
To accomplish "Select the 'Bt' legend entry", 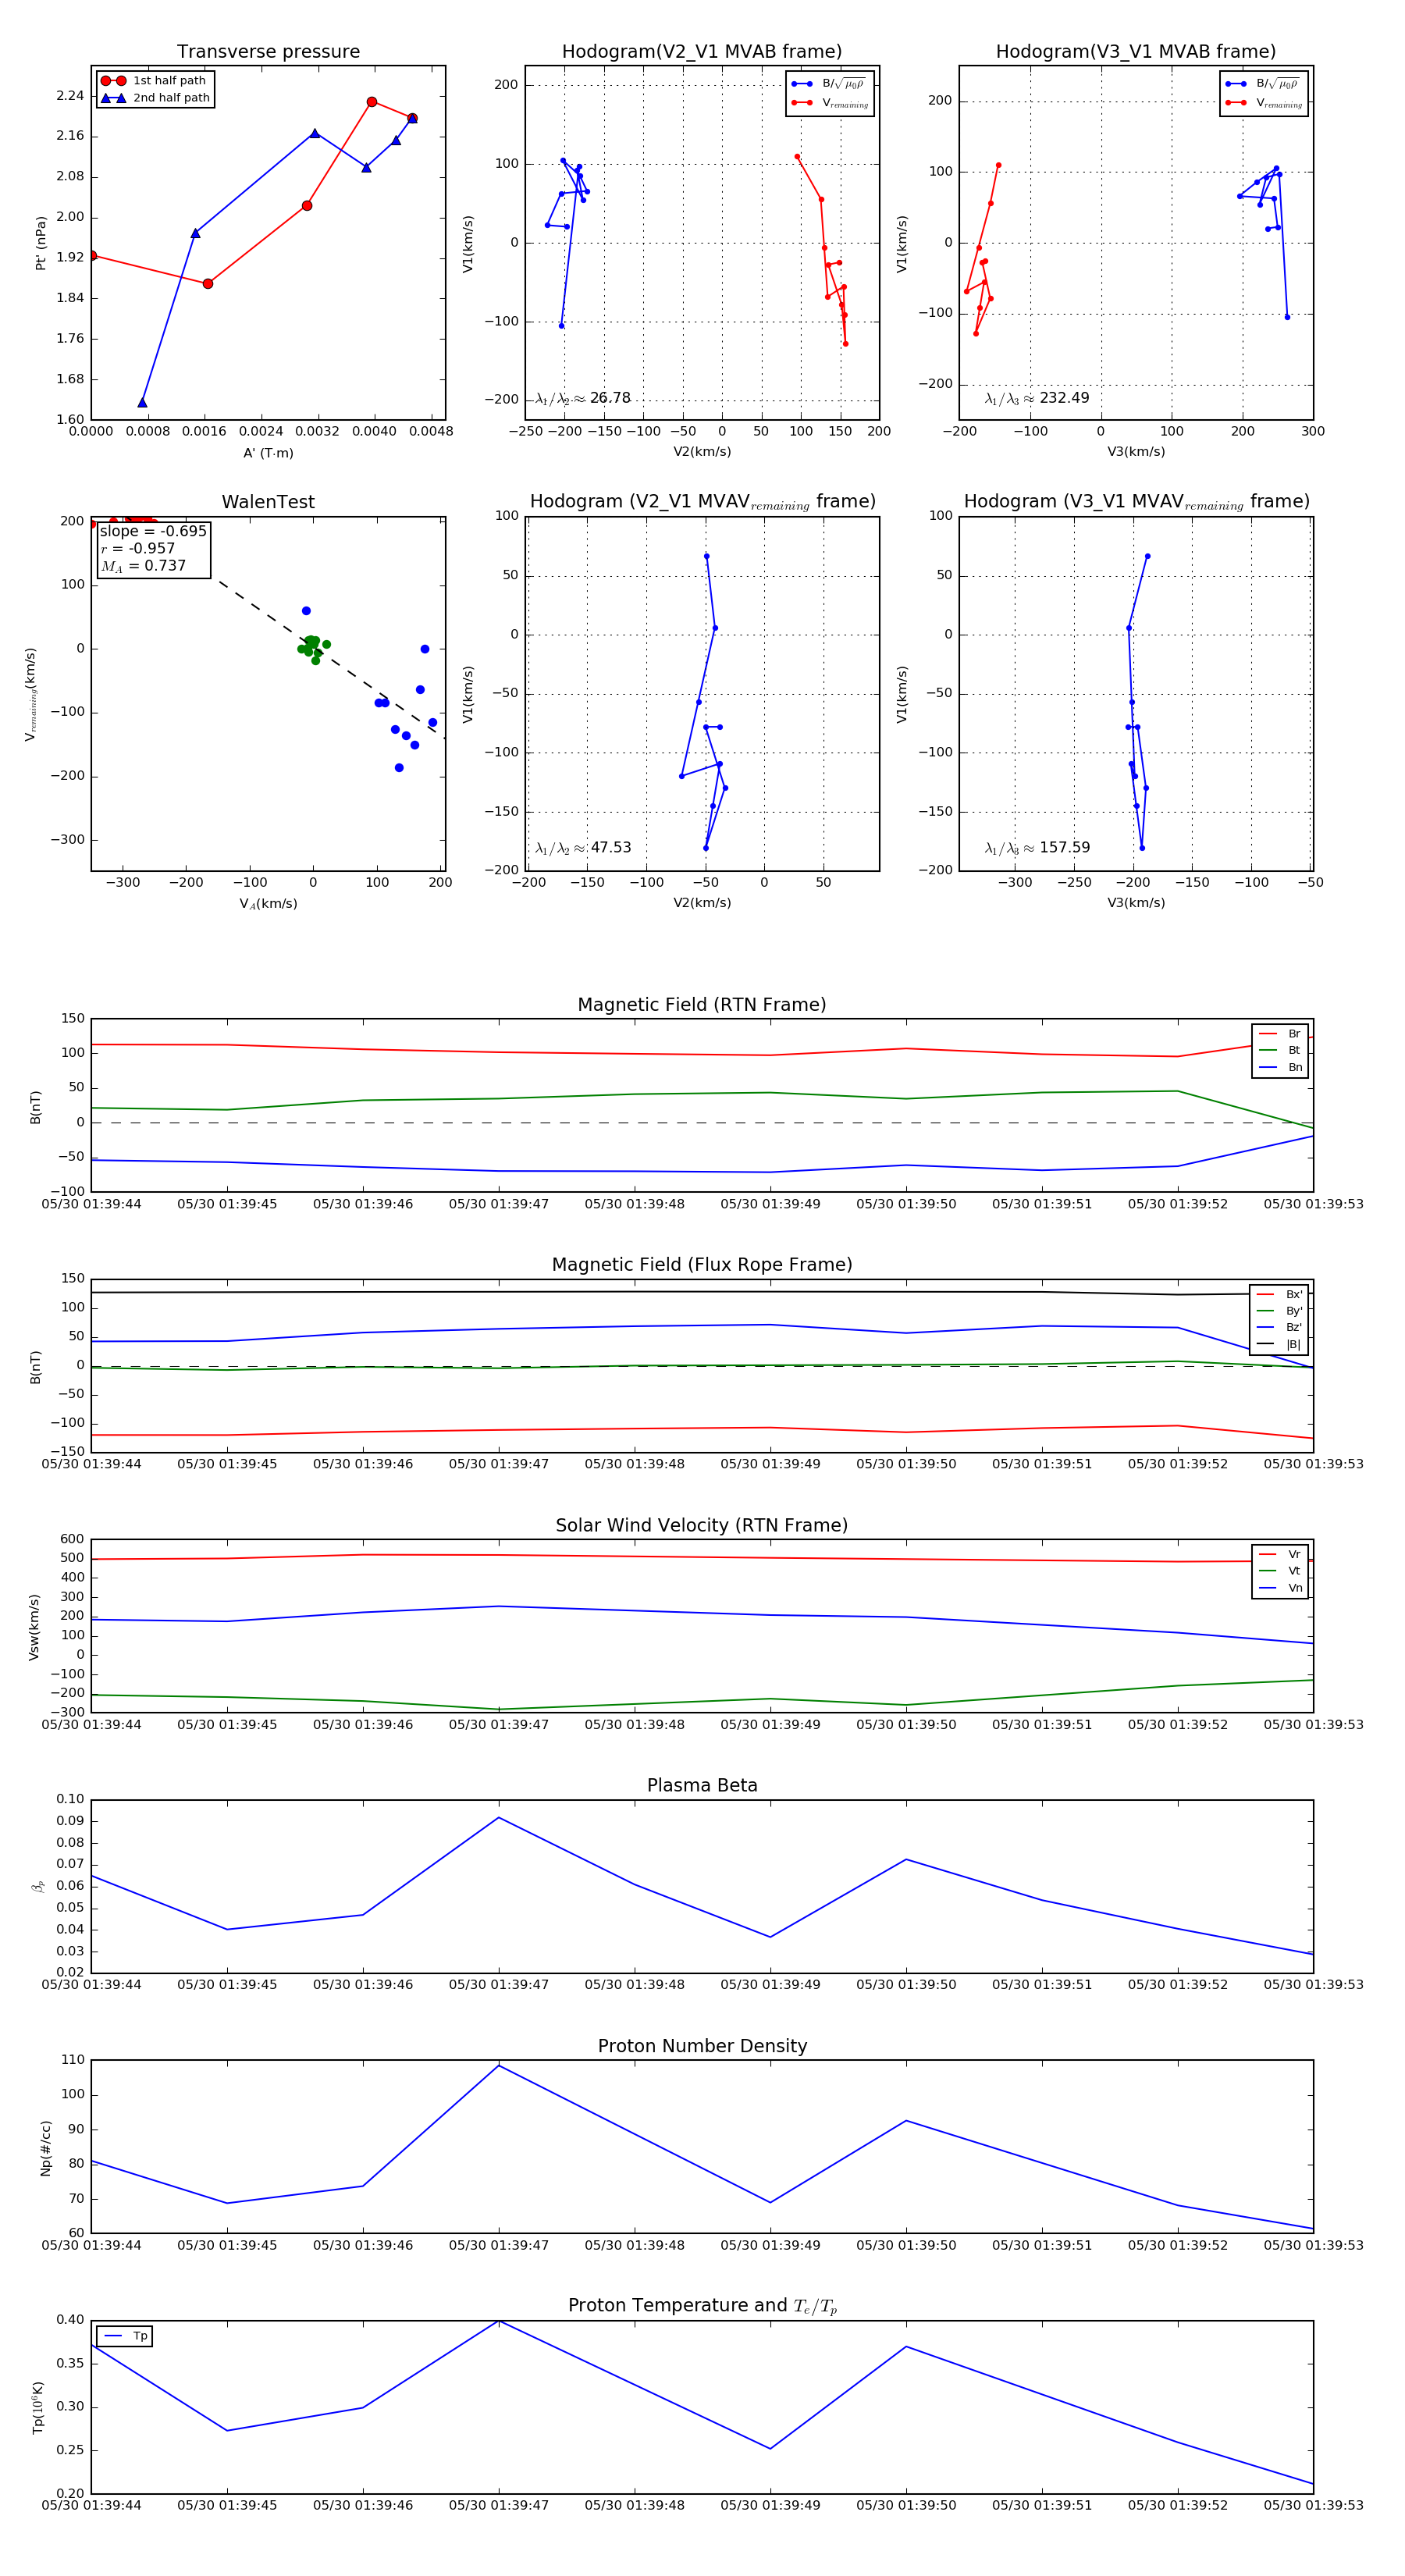I will tap(1280, 1051).
